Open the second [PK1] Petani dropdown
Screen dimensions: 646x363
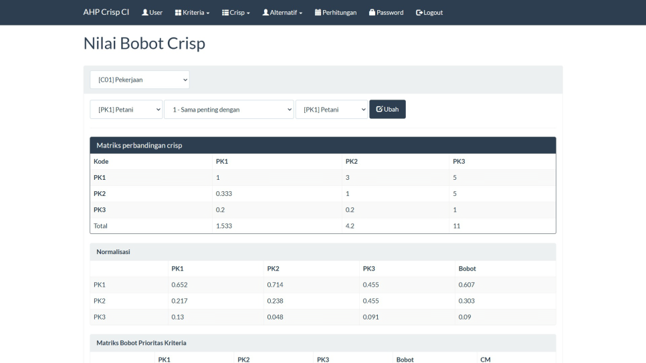point(332,110)
